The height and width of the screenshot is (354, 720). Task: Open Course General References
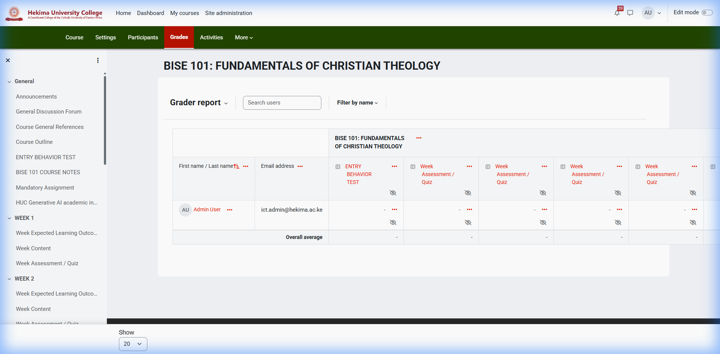click(x=50, y=127)
